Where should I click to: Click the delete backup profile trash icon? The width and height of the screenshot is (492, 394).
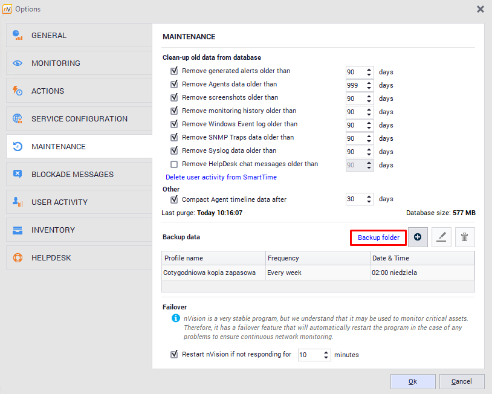pyautogui.click(x=464, y=237)
